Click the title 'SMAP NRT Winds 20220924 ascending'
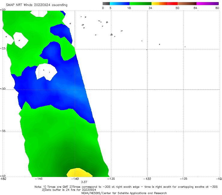The height and width of the screenshot is (195, 222). point(37,5)
